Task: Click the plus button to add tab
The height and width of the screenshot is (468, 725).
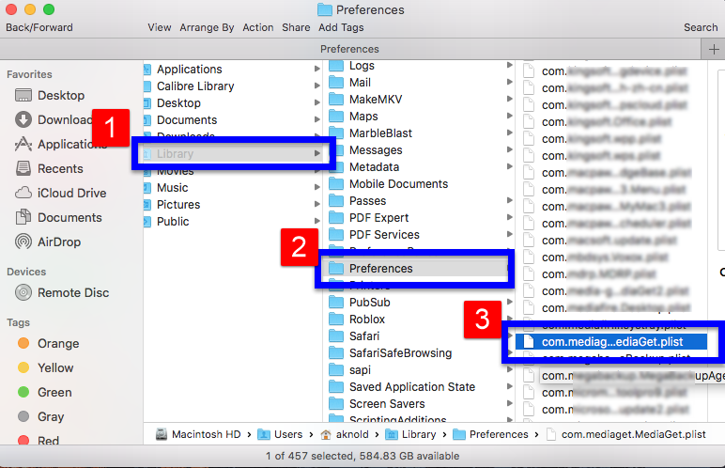Action: [713, 49]
